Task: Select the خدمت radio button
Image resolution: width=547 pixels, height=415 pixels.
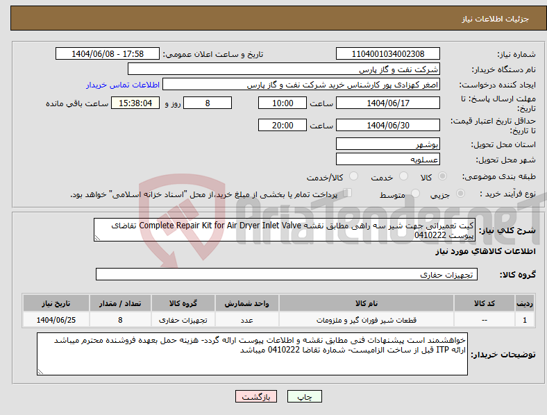Action: pyautogui.click(x=403, y=176)
